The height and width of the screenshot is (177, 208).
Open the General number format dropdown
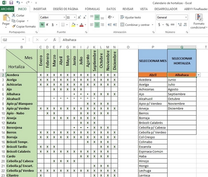pyautogui.click(x=186, y=17)
